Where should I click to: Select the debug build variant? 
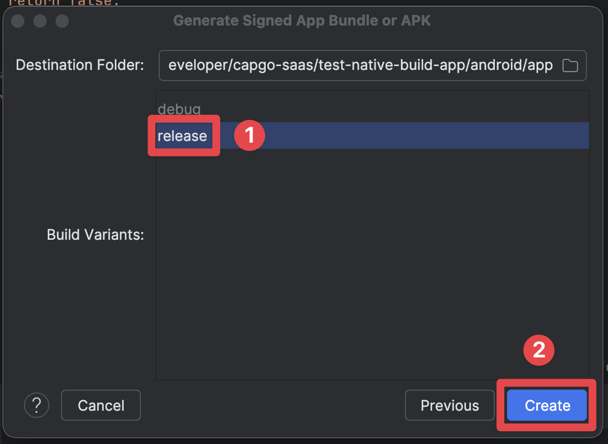[179, 109]
